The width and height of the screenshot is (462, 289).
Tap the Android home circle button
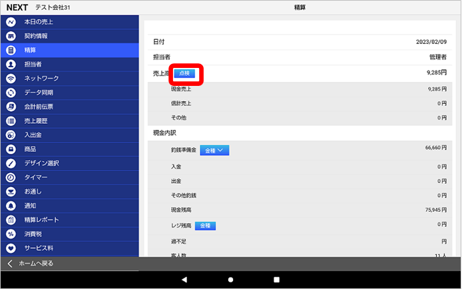pos(230,280)
